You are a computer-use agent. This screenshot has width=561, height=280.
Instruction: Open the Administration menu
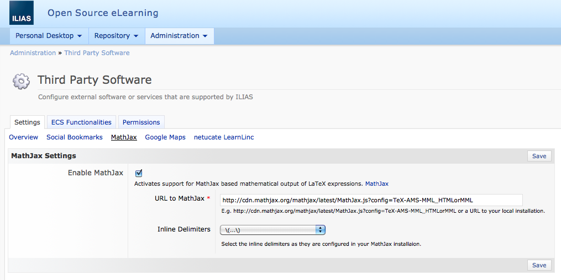[179, 36]
